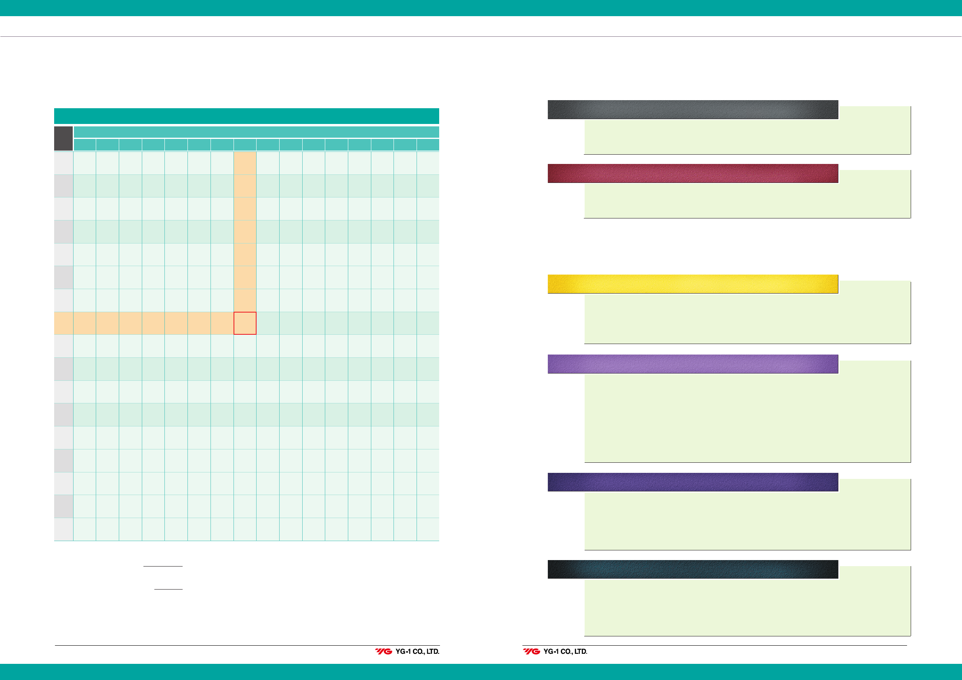Pick the maroon textured color bar
The height and width of the screenshot is (680, 962).
coord(693,173)
